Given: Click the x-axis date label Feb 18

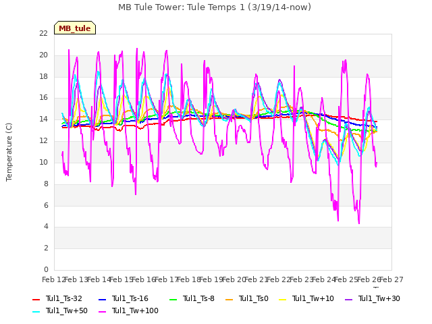Looking at the screenshot, I should [x=189, y=279].
